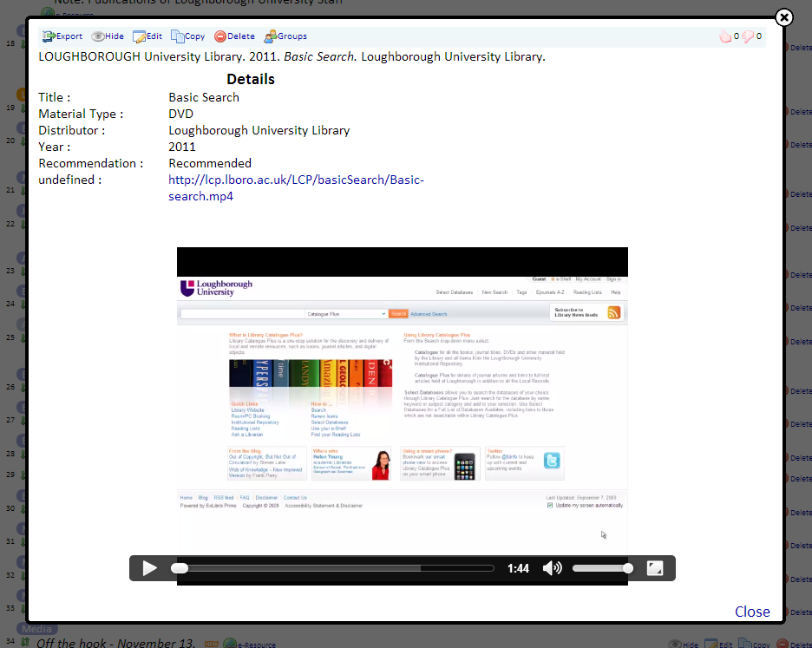The width and height of the screenshot is (812, 648).
Task: Click the video volume slider
Action: point(601,568)
